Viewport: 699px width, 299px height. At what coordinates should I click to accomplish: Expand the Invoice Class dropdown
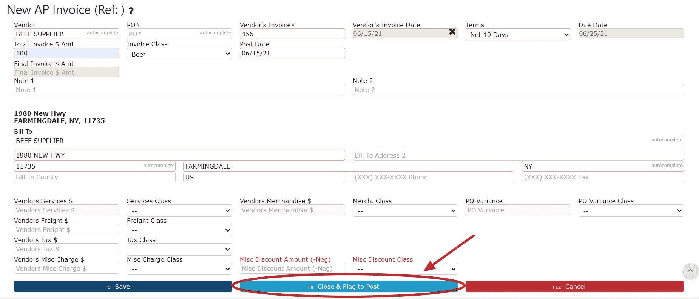pos(179,54)
